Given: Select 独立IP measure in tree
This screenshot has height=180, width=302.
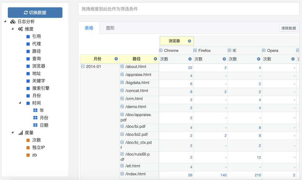Looking at the screenshot, I should [38, 148].
